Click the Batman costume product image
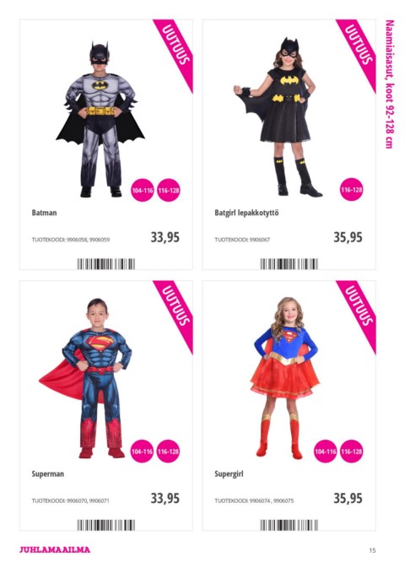The height and width of the screenshot is (573, 405). point(100,119)
